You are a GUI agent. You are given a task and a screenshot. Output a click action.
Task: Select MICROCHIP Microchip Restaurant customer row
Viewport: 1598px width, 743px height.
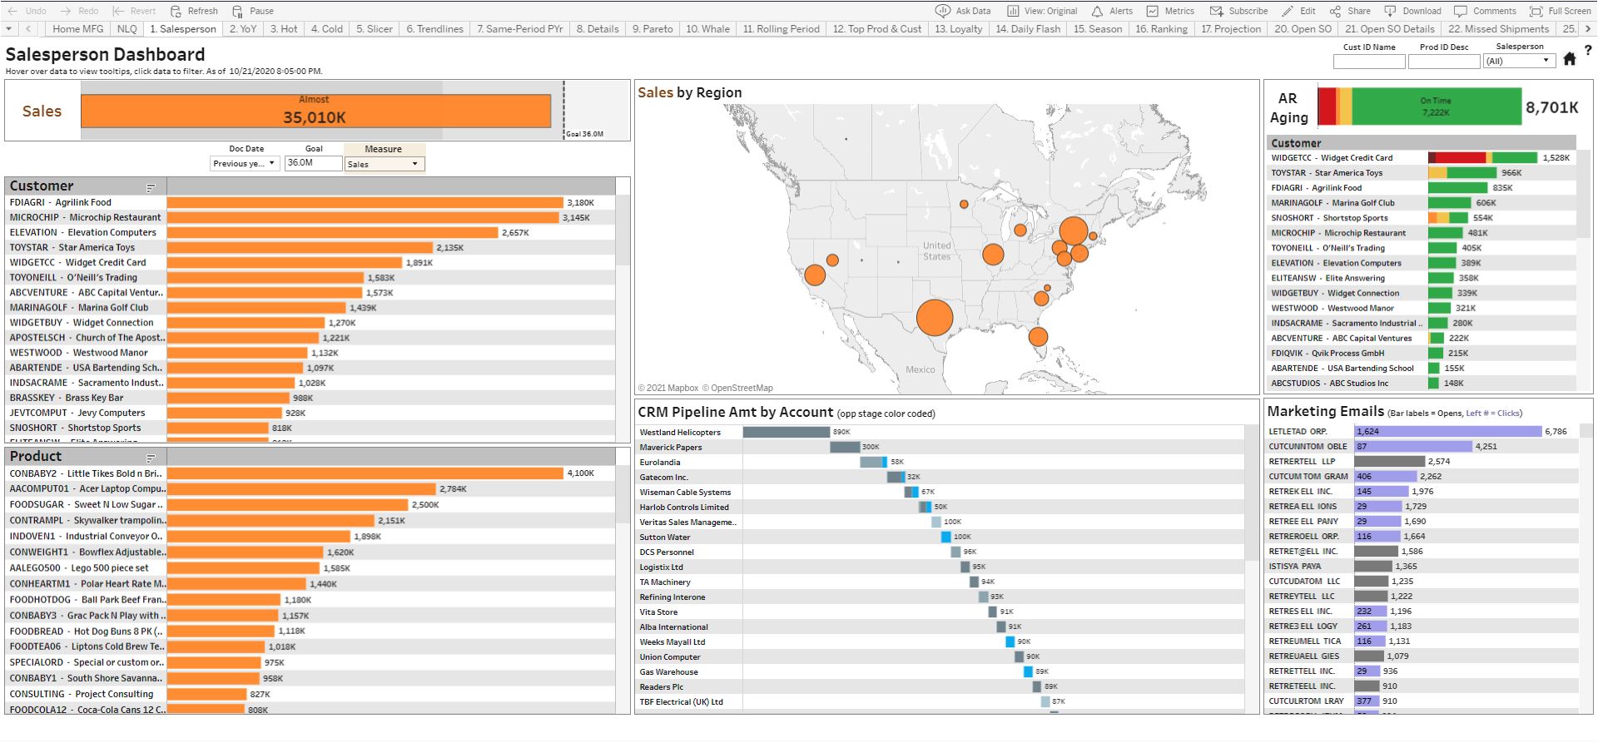(311, 217)
